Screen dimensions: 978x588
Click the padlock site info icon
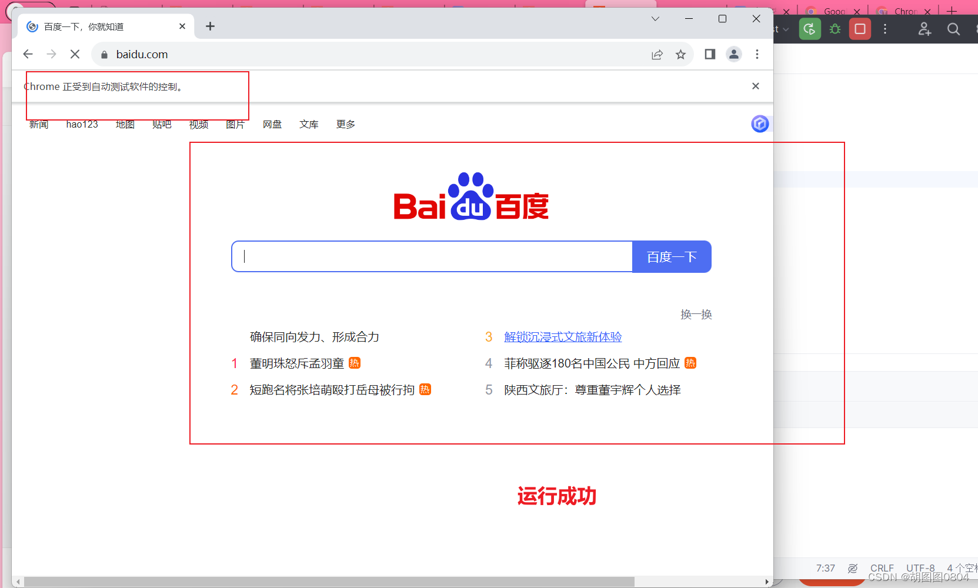pyautogui.click(x=104, y=55)
